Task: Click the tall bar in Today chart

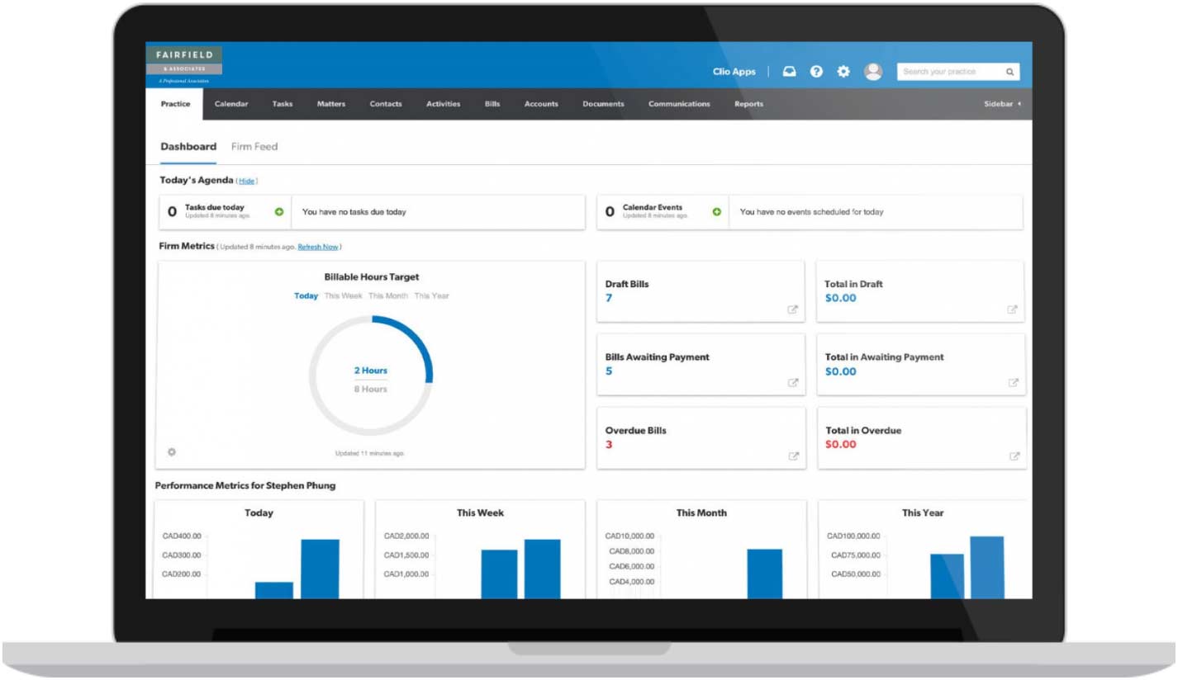Action: click(320, 569)
